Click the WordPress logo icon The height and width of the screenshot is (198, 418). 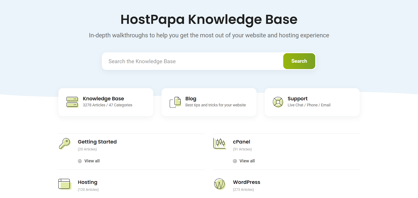coord(220,184)
